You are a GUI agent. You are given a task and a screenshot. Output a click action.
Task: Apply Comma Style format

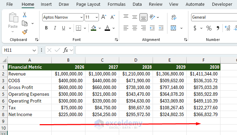(x=218, y=28)
